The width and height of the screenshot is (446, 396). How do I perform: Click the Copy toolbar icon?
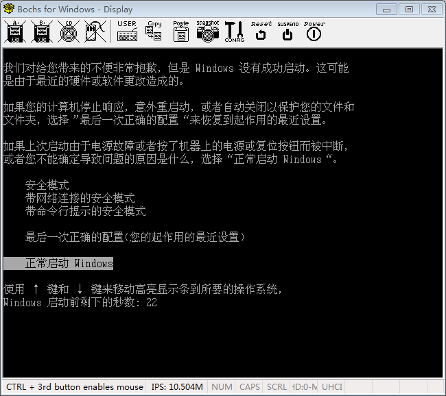tap(154, 32)
